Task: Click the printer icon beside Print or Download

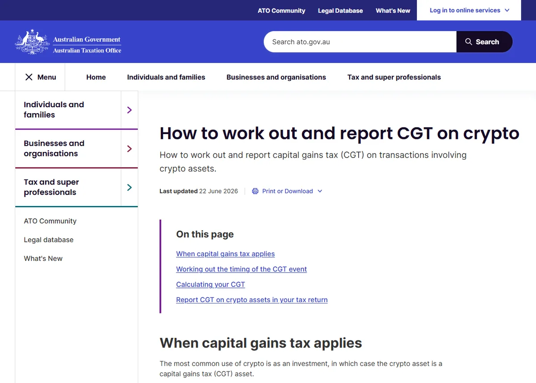Action: pos(255,191)
